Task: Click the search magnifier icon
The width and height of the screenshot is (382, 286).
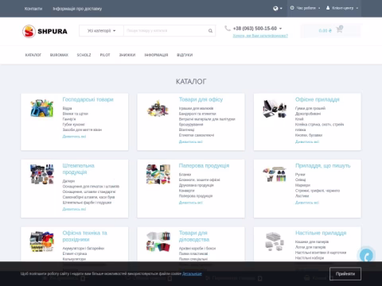Action: pyautogui.click(x=210, y=31)
